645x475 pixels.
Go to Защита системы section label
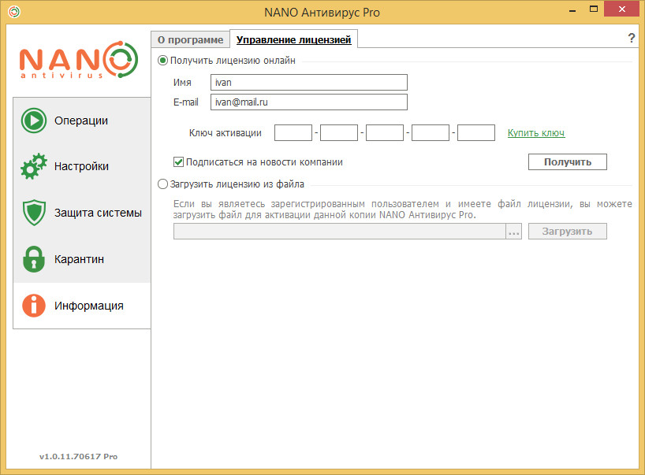click(98, 213)
